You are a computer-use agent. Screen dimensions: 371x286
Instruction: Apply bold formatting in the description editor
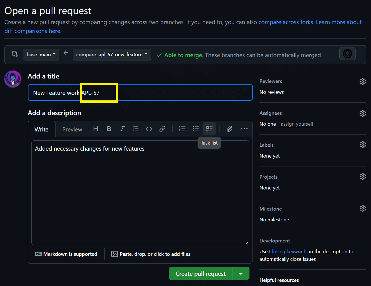(x=109, y=129)
